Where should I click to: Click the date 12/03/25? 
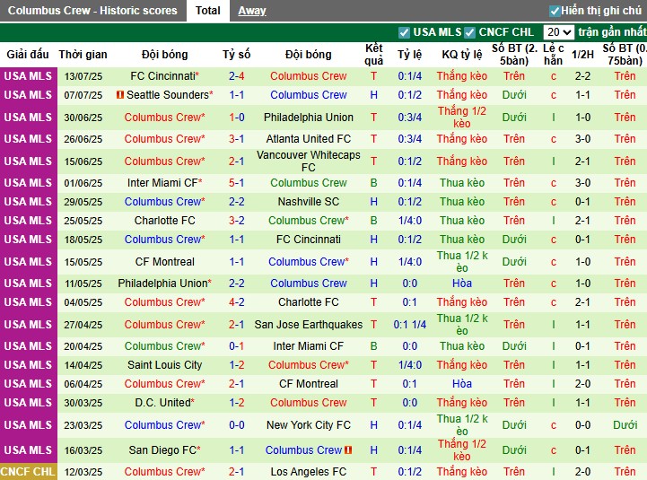(x=83, y=472)
